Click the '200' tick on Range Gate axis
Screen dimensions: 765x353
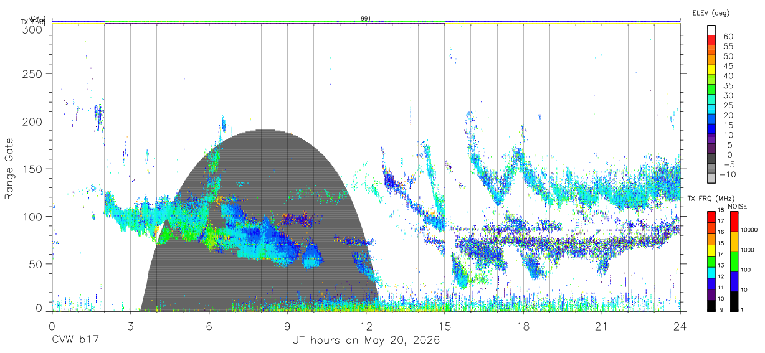[32, 121]
